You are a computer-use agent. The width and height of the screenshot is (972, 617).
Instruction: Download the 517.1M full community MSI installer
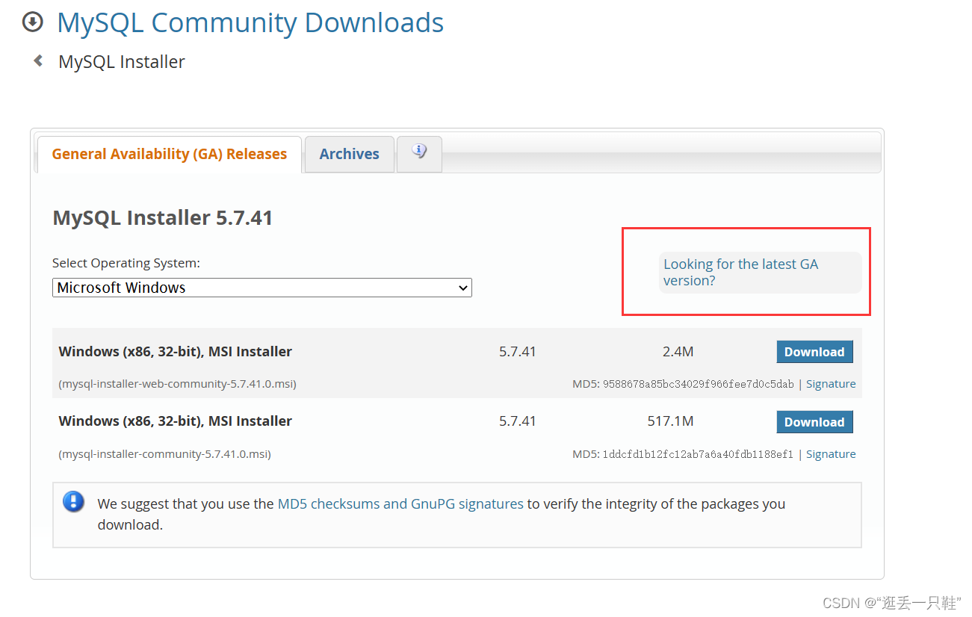(814, 422)
